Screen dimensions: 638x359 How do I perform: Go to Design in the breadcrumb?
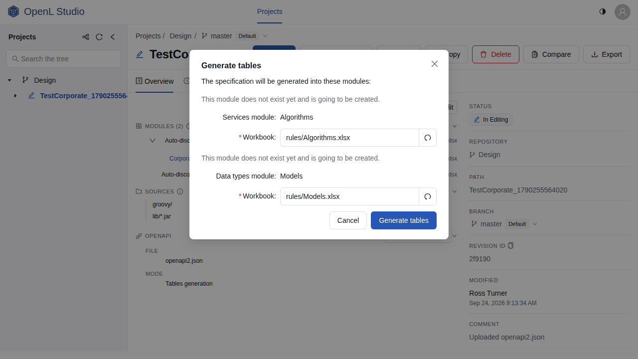pyautogui.click(x=180, y=36)
